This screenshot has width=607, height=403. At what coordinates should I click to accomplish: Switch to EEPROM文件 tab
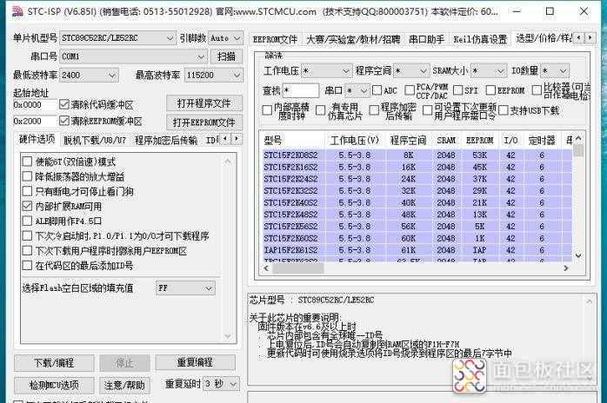(275, 39)
